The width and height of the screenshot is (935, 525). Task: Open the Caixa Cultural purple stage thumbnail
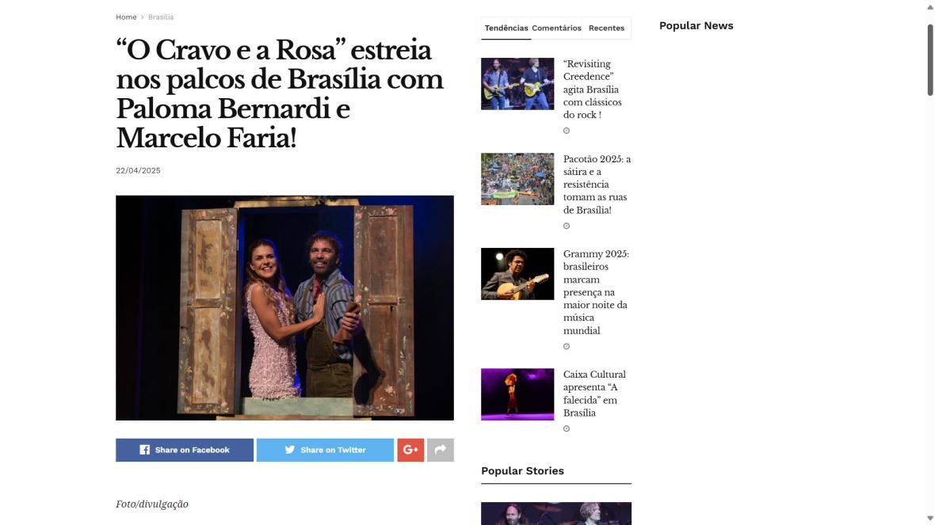coord(517,394)
